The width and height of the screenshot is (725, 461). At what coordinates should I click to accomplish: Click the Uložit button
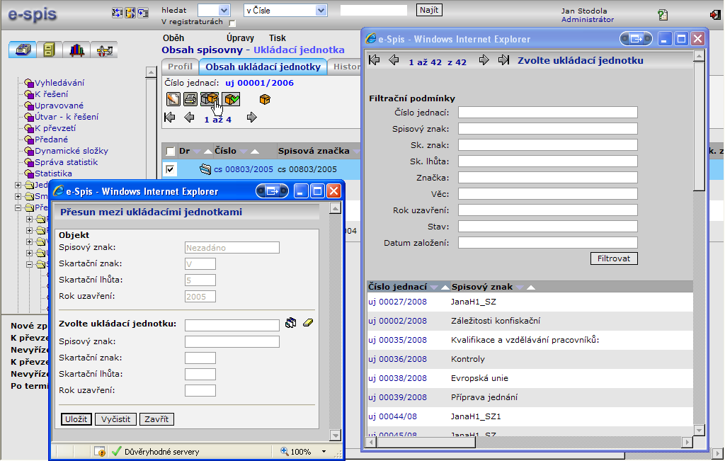[x=76, y=419]
